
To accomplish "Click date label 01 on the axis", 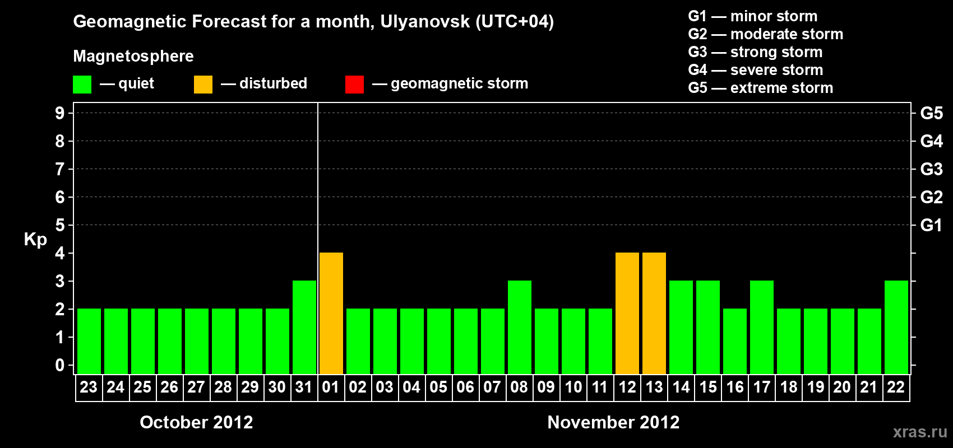I will click(x=331, y=387).
